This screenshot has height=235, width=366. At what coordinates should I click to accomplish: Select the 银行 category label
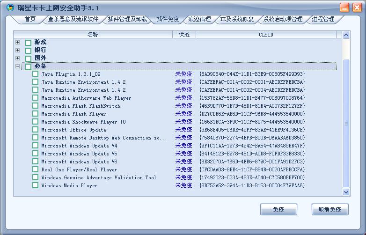40,50
